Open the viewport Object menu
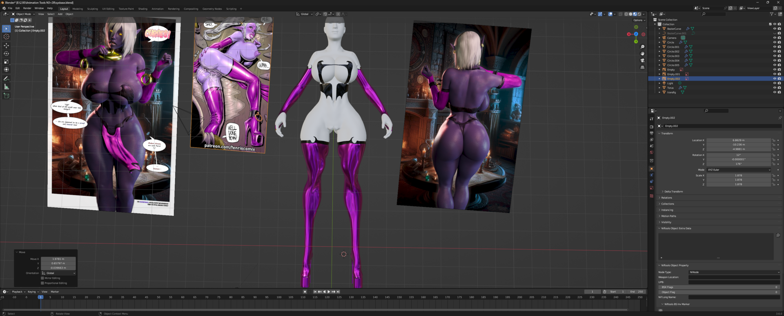784x316 pixels. coord(69,14)
